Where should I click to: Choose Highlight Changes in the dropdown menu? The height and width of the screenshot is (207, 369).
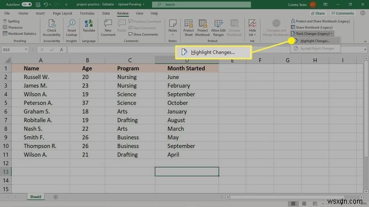pos(315,41)
